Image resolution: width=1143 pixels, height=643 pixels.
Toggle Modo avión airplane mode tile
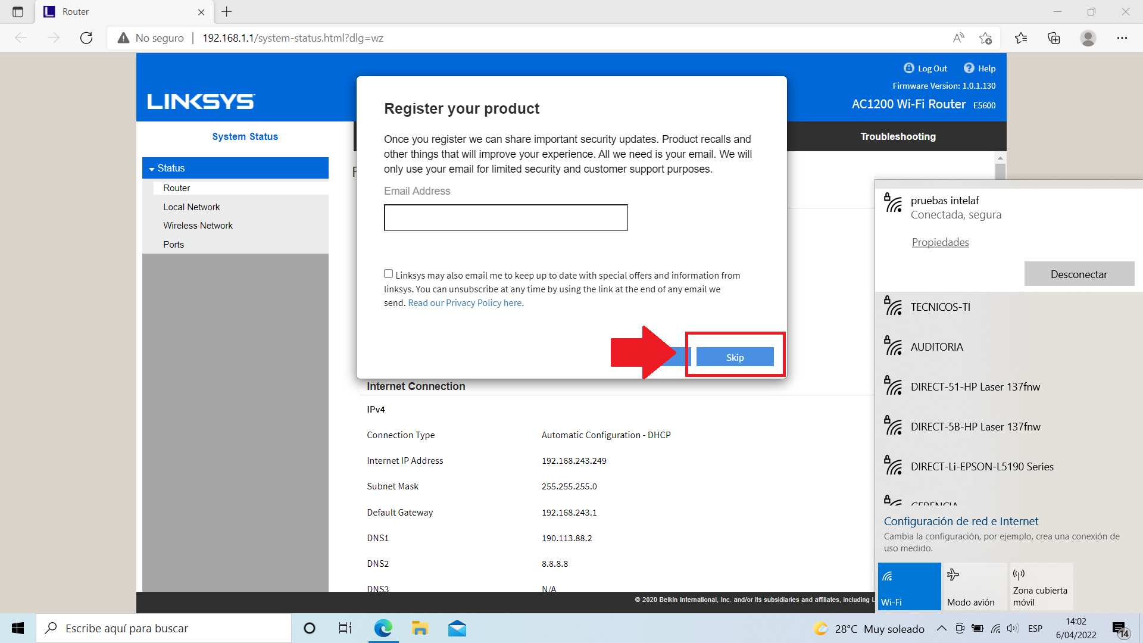(975, 586)
